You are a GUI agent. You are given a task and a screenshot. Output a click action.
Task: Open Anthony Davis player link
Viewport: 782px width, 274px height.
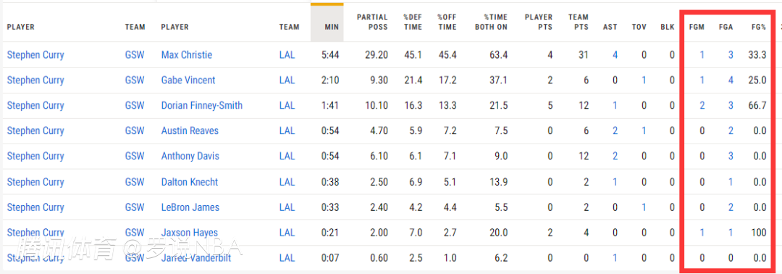click(x=190, y=157)
